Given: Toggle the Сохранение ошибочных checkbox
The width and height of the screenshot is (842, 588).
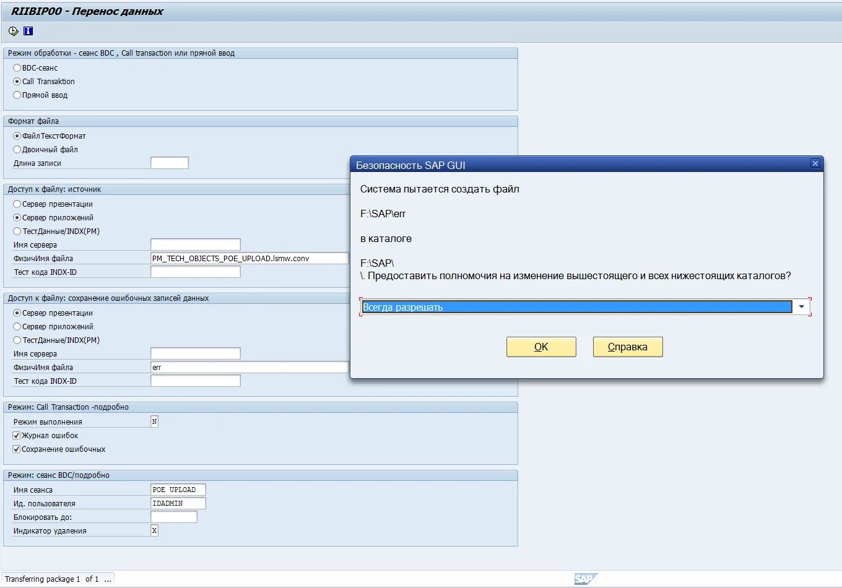Looking at the screenshot, I should [17, 449].
